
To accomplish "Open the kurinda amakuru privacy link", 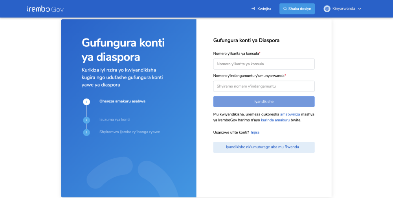I will 275,120.
